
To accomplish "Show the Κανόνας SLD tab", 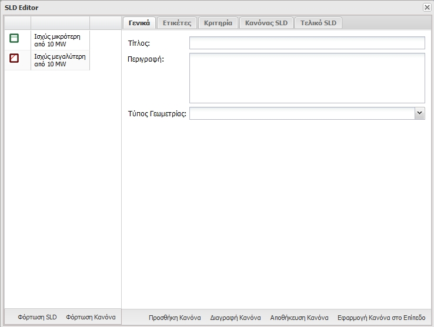I will tap(266, 23).
